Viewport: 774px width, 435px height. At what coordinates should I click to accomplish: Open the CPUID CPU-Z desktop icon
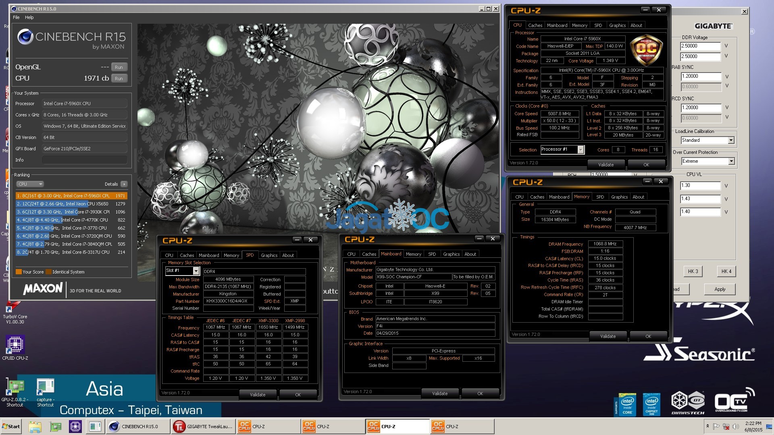15,348
